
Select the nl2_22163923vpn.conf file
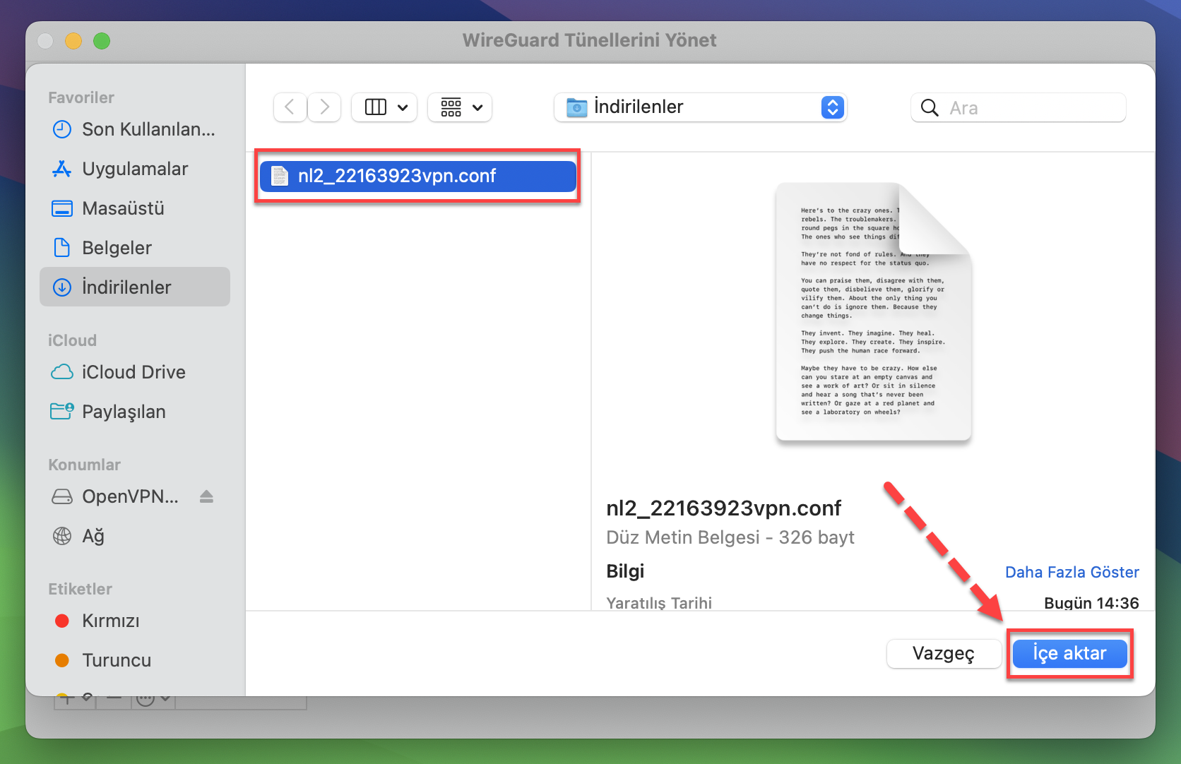pos(417,176)
